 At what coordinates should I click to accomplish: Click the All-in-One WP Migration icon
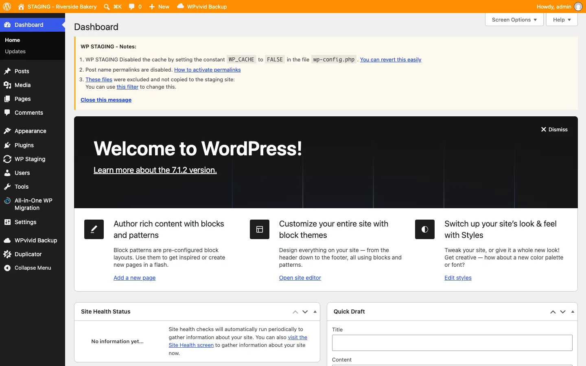(x=7, y=200)
